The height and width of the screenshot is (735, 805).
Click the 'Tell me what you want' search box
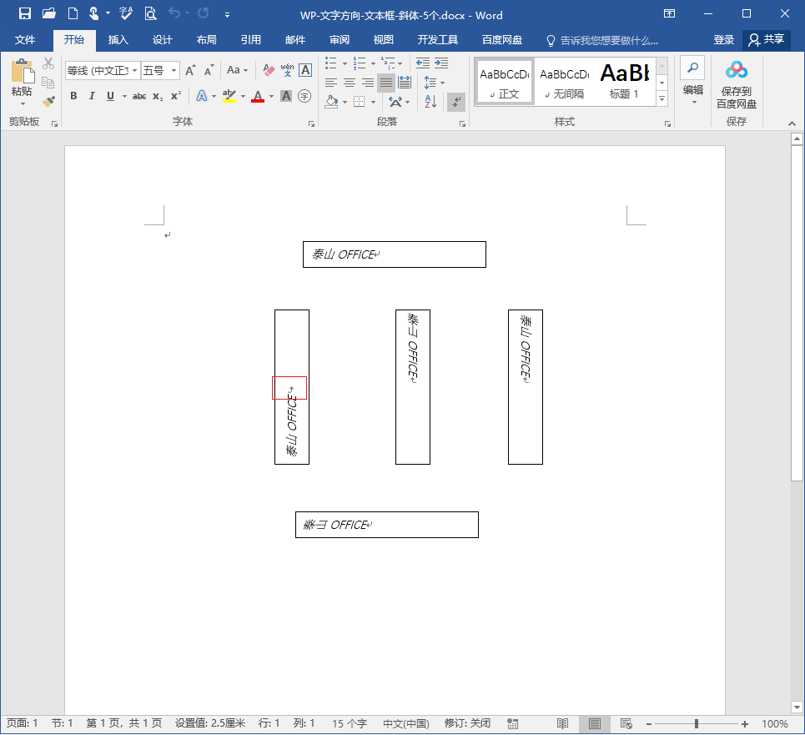click(x=603, y=40)
